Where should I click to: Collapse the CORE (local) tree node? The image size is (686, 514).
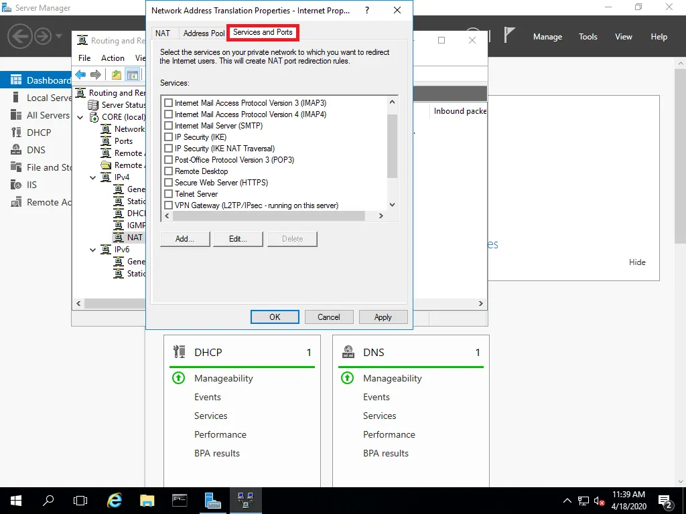click(x=80, y=117)
